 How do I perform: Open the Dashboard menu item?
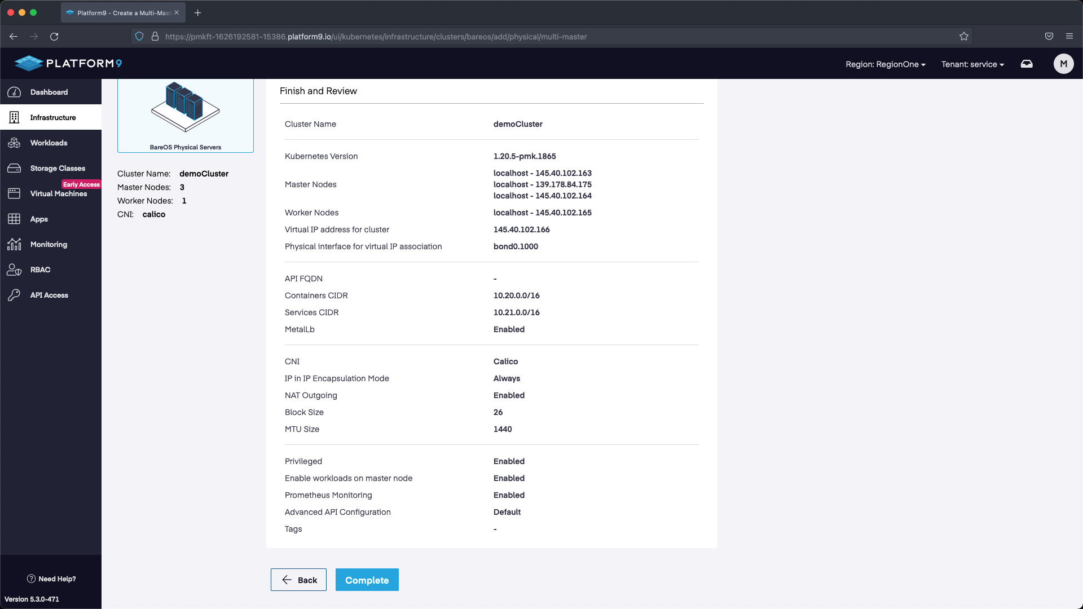click(x=51, y=92)
